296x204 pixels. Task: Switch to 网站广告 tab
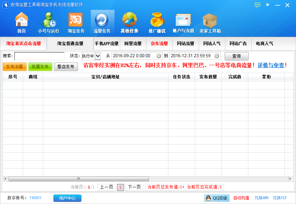click(x=238, y=44)
